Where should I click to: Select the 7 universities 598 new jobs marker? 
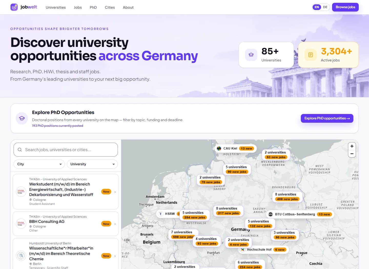(183, 235)
